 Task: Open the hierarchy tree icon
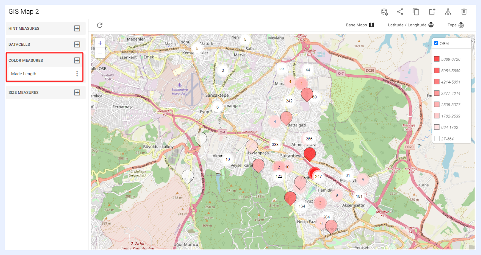coord(448,12)
